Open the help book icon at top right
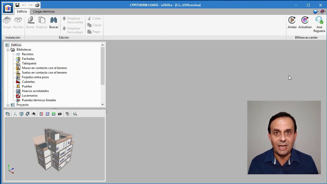Image resolution: width=327 pixels, height=184 pixels. click(322, 11)
